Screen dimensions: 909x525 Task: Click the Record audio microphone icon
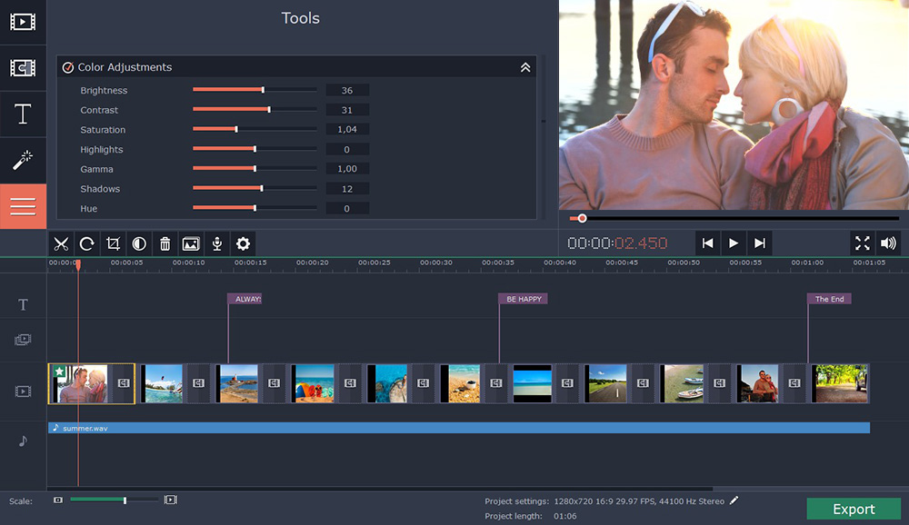point(217,244)
